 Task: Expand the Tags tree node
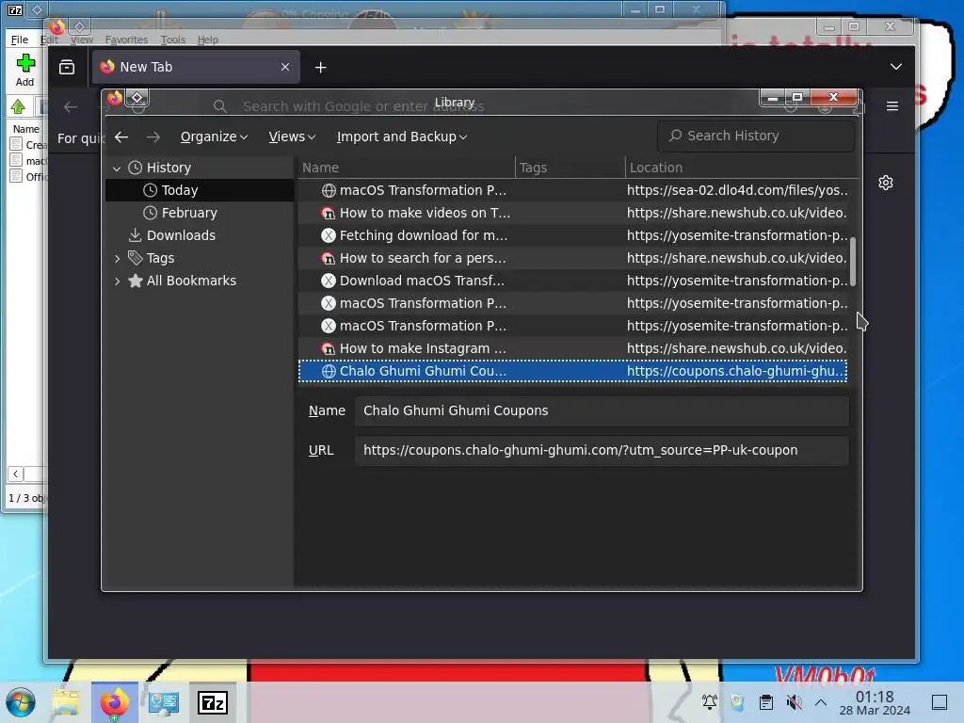[x=117, y=258]
